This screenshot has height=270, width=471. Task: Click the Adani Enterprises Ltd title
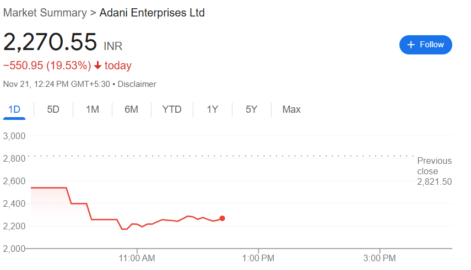[152, 13]
